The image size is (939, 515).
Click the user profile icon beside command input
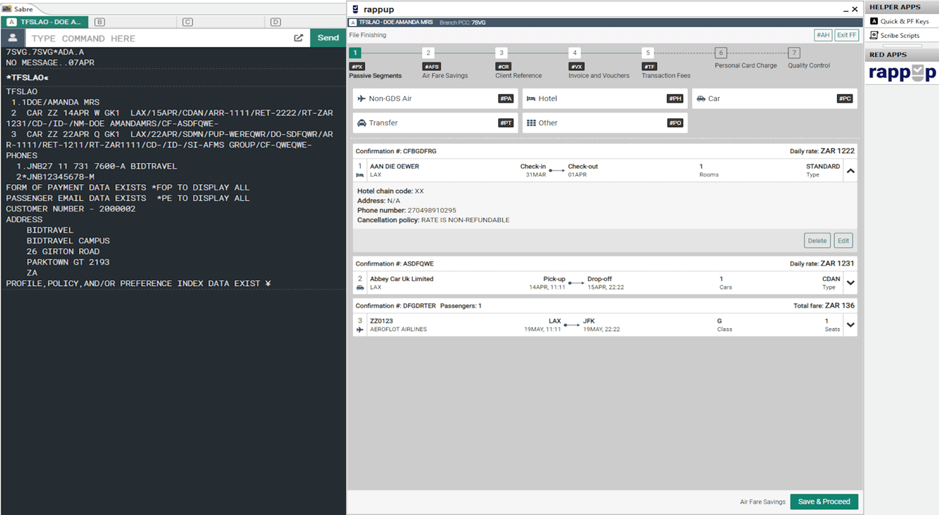click(x=13, y=38)
